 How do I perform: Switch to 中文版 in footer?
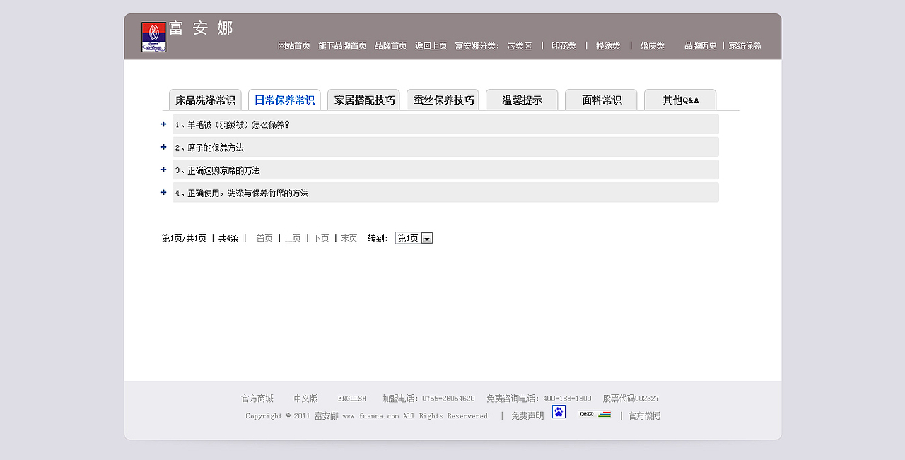(306, 399)
